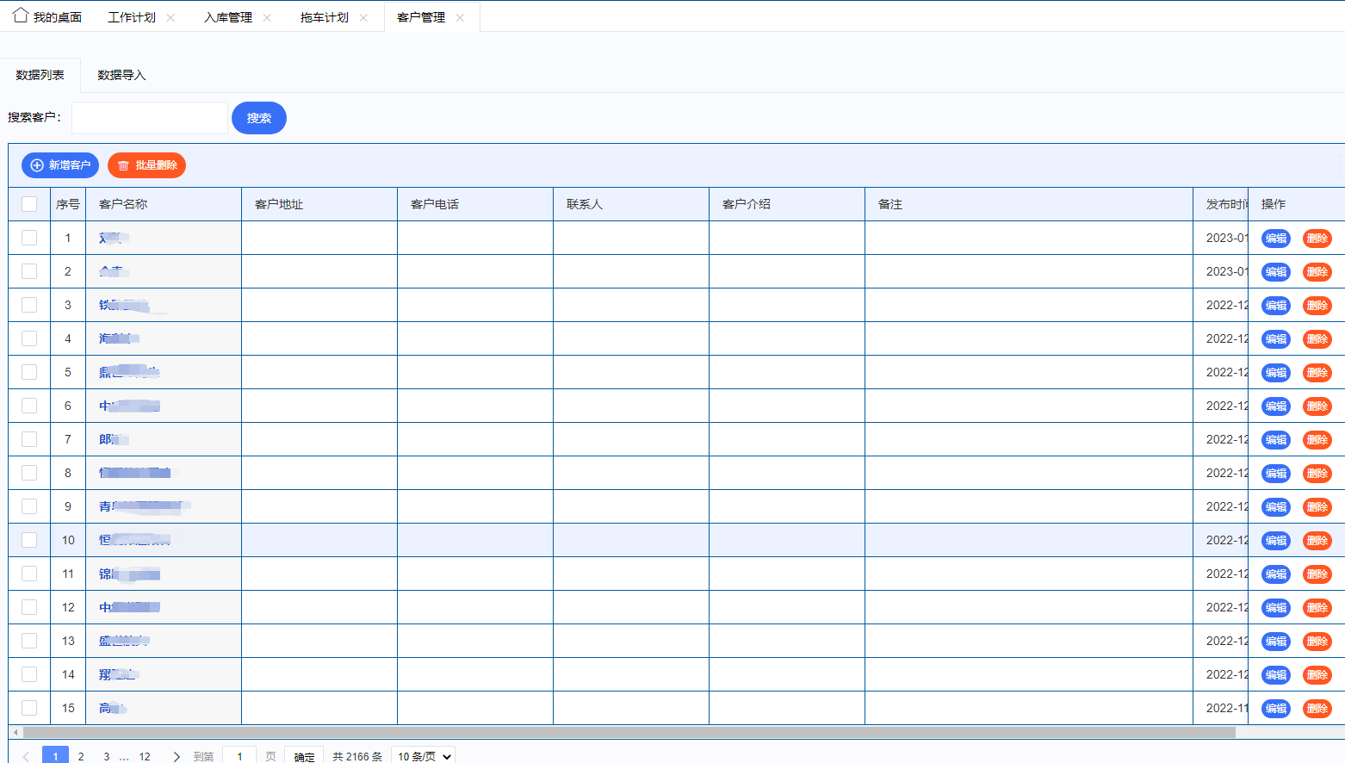Open the 入库管理 tab
Image resolution: width=1345 pixels, height=763 pixels.
pos(228,18)
